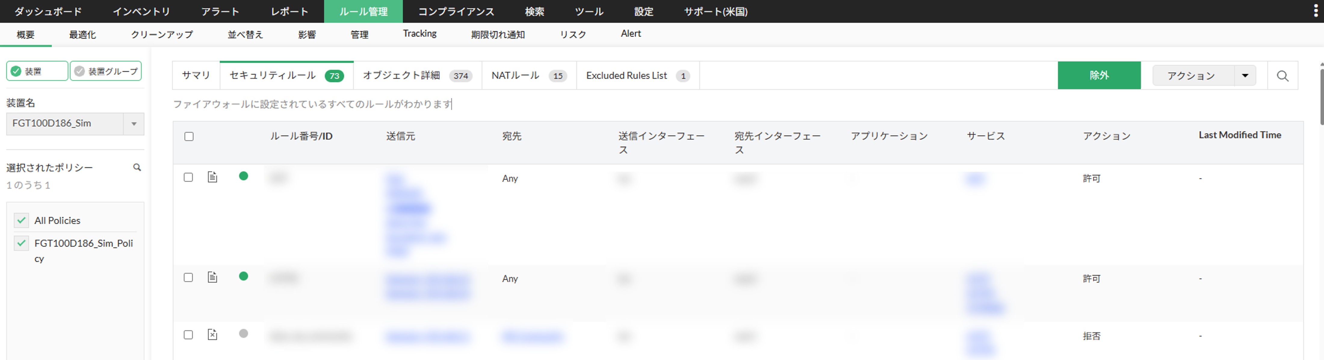Uncheck the All Policies checkbox

point(21,220)
